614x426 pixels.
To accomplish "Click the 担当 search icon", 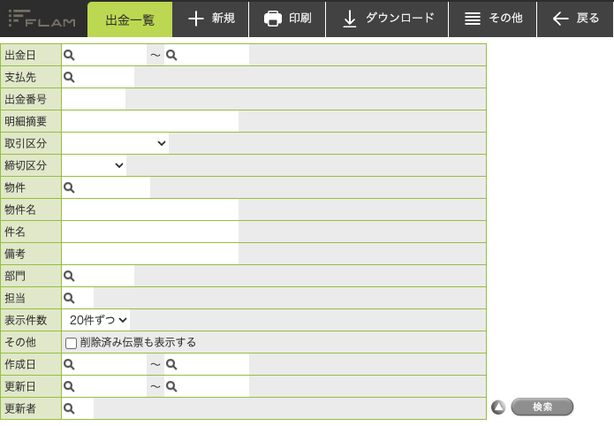I will (69, 298).
